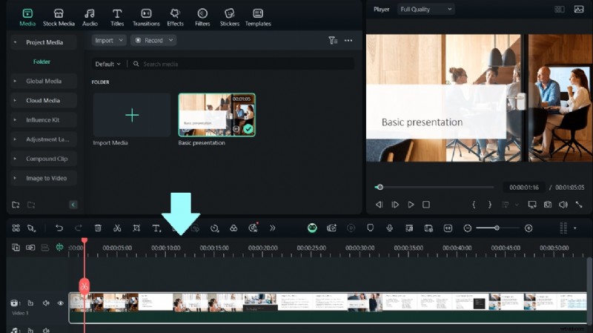Open the Templates tab
This screenshot has width=593, height=333.
click(258, 18)
